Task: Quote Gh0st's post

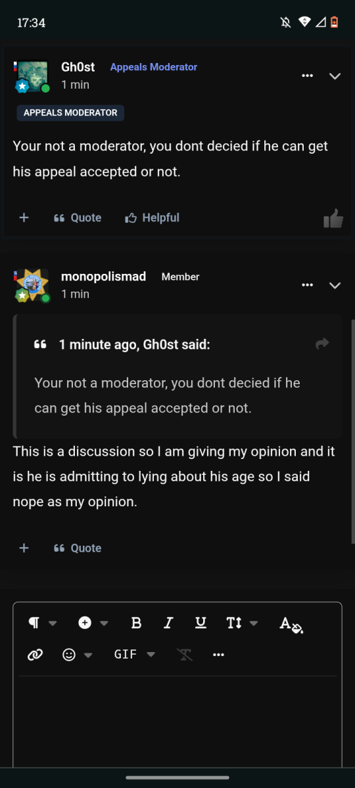Action: click(78, 218)
